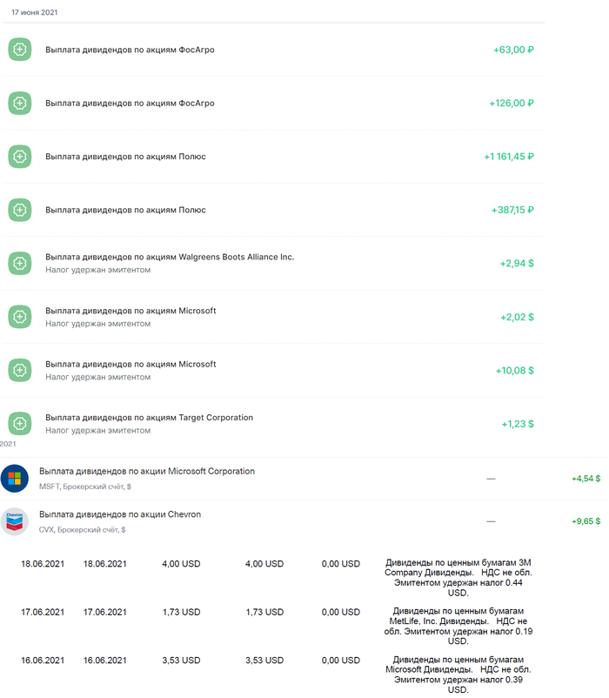
Task: Open the Walgreens Boots Alliance Inc. dividend entry title
Action: [x=170, y=257]
